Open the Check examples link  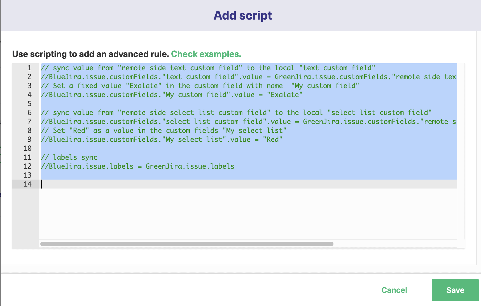pos(206,54)
